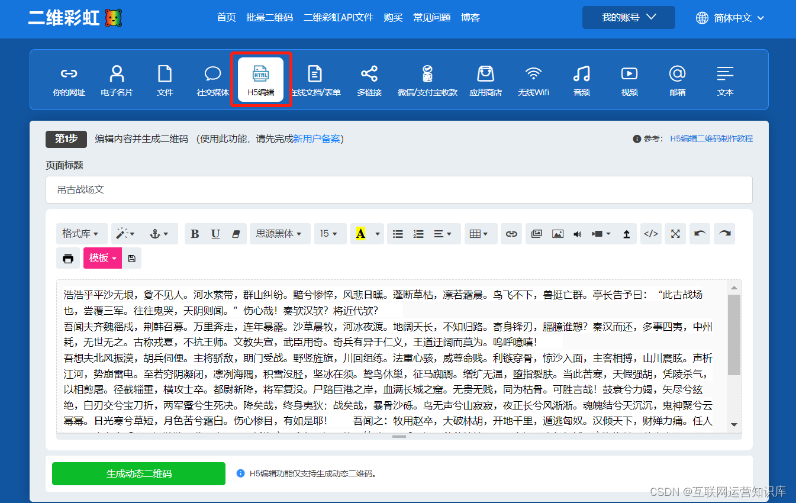The height and width of the screenshot is (503, 796).
Task: Open the 简体中文 language selector
Action: point(730,18)
